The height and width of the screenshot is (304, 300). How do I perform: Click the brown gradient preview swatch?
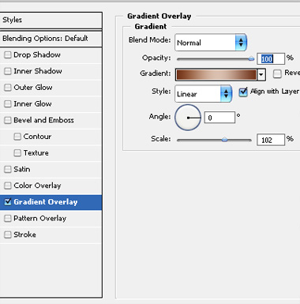coord(216,75)
